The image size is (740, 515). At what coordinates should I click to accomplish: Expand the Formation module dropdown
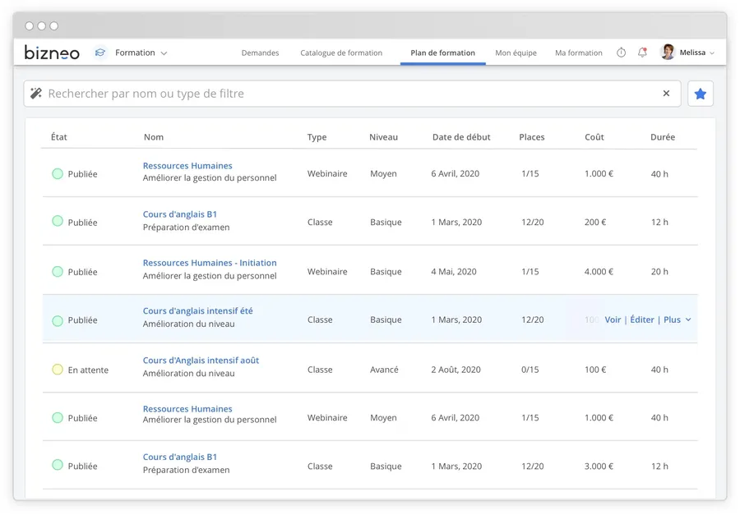(x=164, y=53)
